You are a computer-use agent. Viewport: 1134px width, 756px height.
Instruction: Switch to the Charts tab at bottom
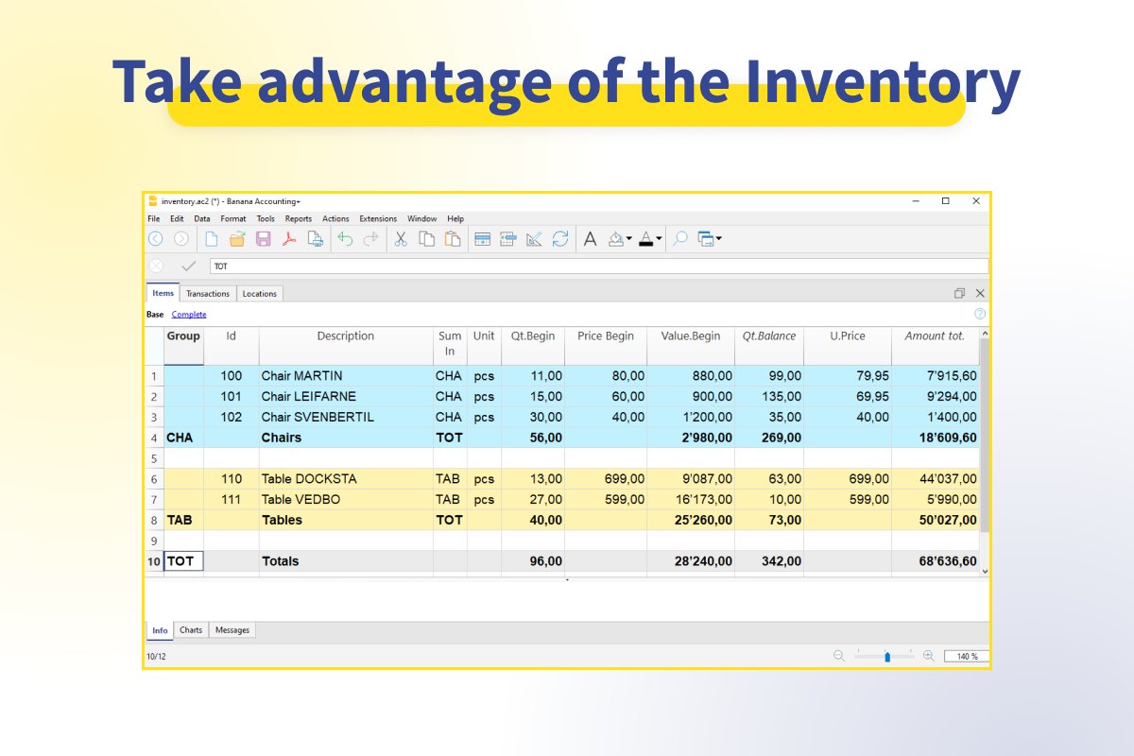pyautogui.click(x=191, y=629)
